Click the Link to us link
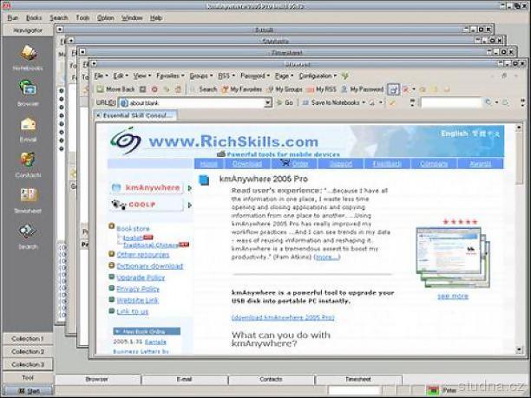Image resolution: width=531 pixels, height=398 pixels. [x=133, y=311]
